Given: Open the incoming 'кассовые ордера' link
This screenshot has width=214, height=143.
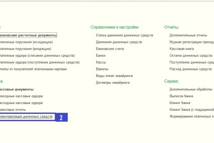Looking at the screenshot, I should 21,96.
